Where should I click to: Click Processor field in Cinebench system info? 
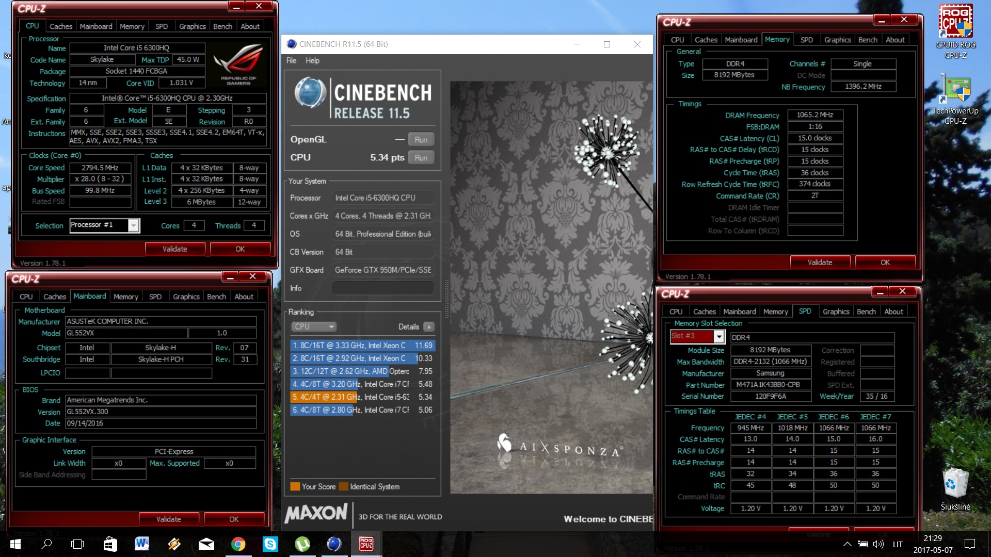[x=382, y=198]
